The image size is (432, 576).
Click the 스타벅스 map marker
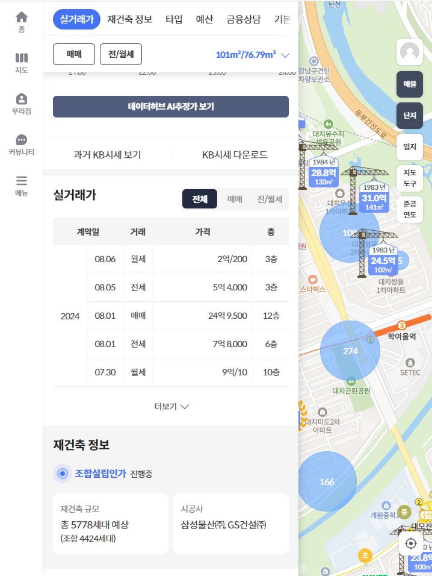312,284
